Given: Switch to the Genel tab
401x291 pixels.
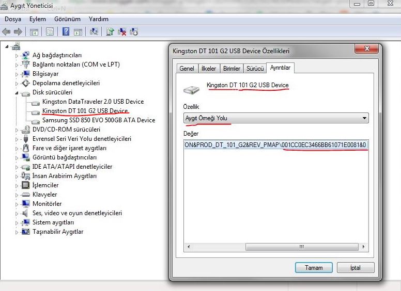Looking at the screenshot, I should pos(187,69).
